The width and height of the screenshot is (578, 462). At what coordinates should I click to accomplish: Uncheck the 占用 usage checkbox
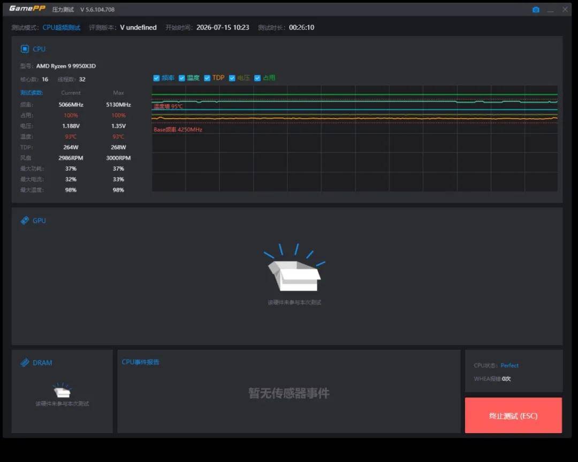[x=257, y=78]
